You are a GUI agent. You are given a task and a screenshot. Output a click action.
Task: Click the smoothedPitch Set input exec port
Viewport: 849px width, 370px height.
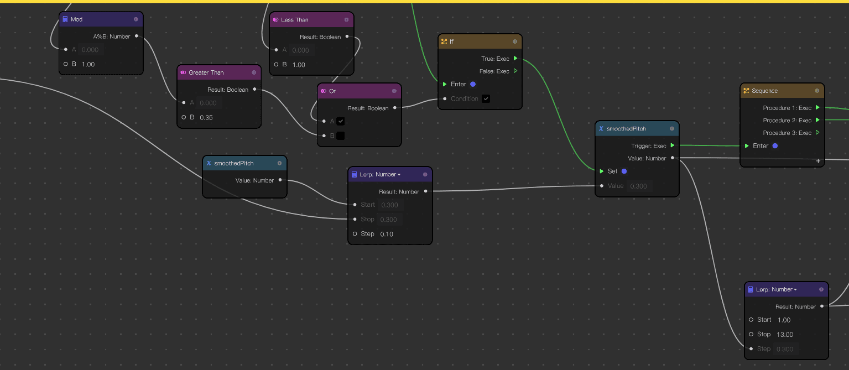[x=602, y=171]
